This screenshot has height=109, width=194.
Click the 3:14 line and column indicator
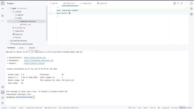pos(139,108)
